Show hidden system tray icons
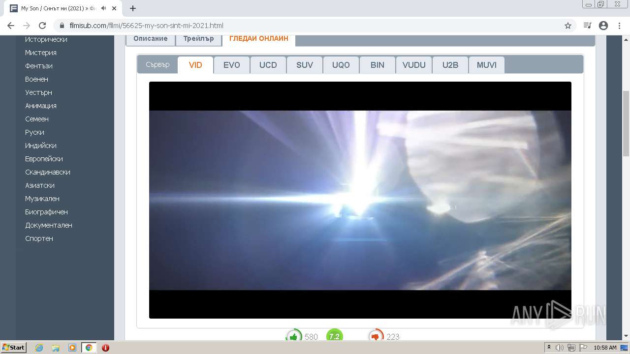Viewport: 630px width, 354px height. 549,348
